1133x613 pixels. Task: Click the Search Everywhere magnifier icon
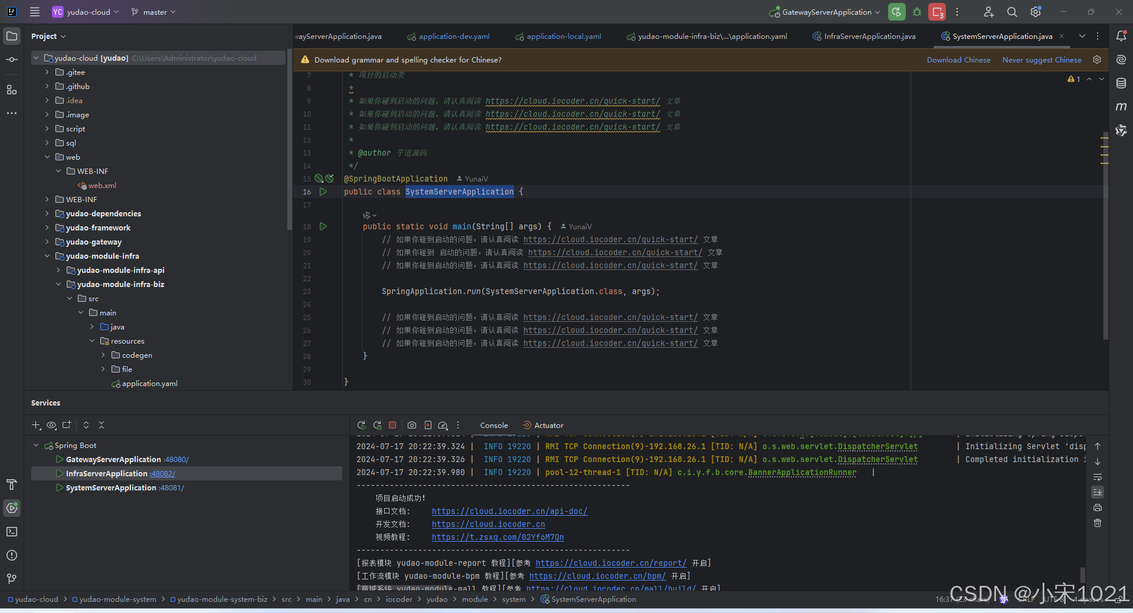coord(1012,12)
